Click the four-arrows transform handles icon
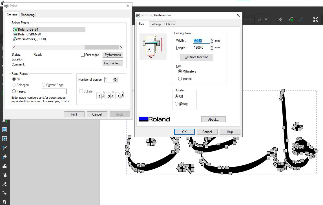323x205 pixels. pyautogui.click(x=316, y=19)
